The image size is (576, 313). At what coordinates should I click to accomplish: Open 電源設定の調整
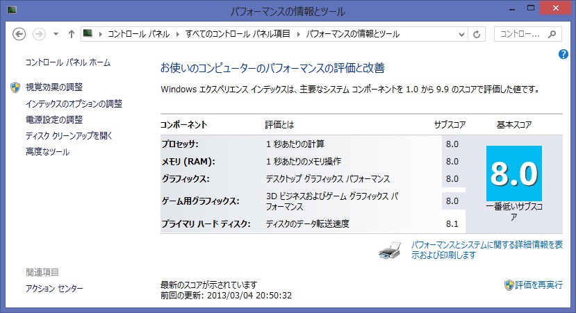coord(54,119)
